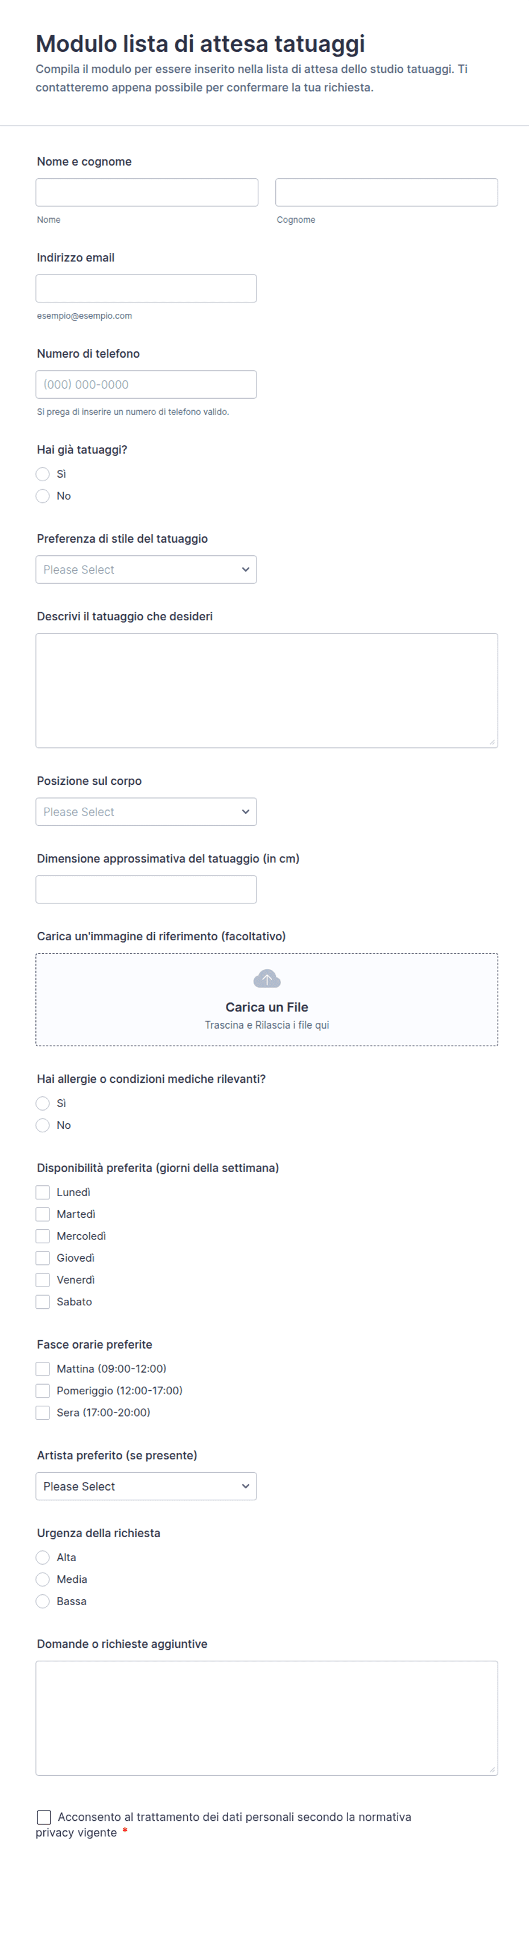
Task: Click the Descrivi il tatuaggio text area
Action: [266, 690]
